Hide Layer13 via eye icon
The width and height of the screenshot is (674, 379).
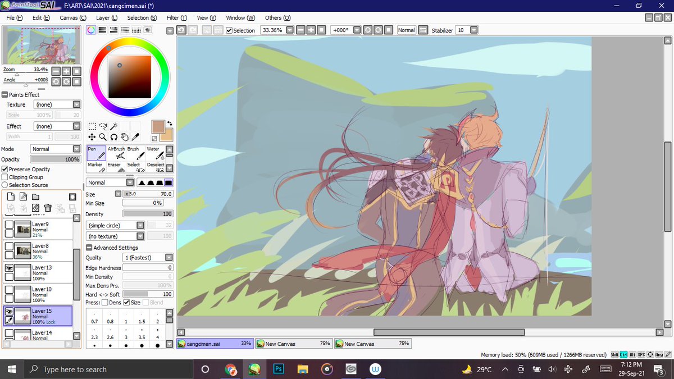tap(9, 268)
